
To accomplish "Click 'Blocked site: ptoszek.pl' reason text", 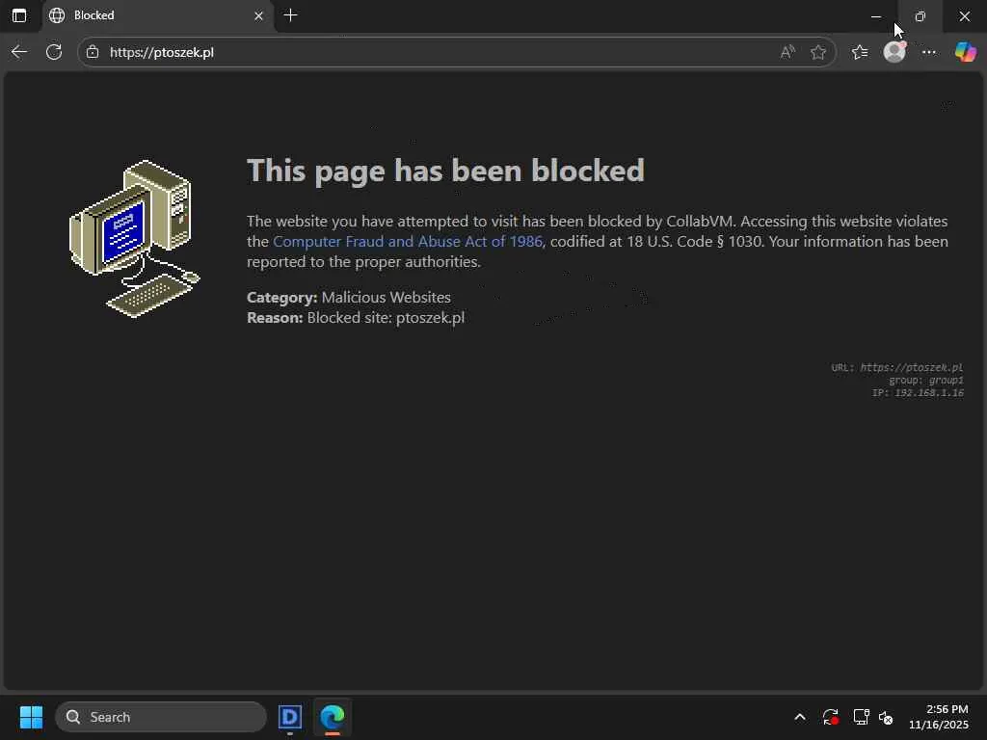I will [386, 318].
